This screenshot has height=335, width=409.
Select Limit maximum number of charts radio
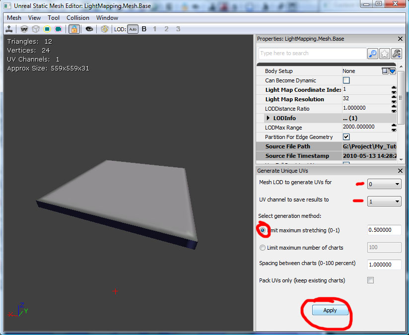pyautogui.click(x=263, y=248)
